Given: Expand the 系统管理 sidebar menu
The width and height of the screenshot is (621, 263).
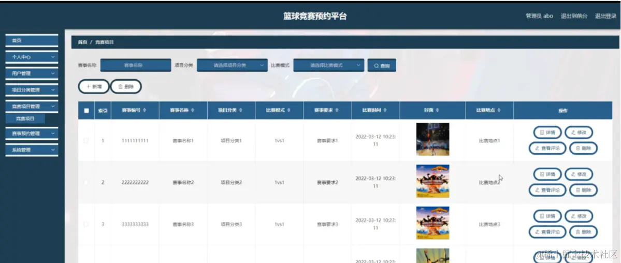Looking at the screenshot, I should [32, 150].
